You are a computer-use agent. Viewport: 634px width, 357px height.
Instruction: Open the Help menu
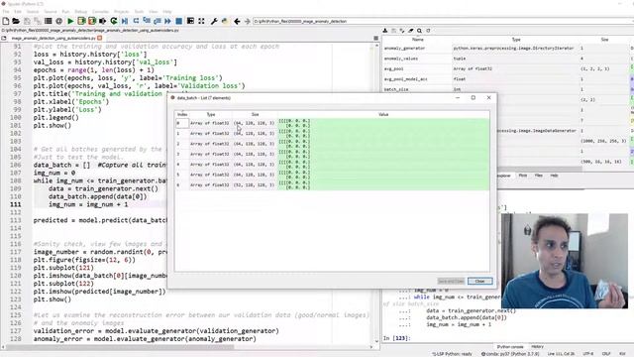(x=167, y=11)
